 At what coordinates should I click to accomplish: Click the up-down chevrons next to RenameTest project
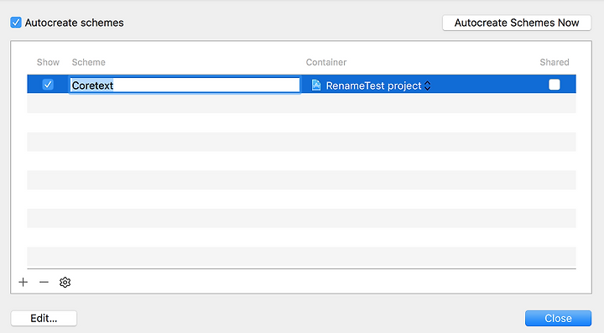427,86
